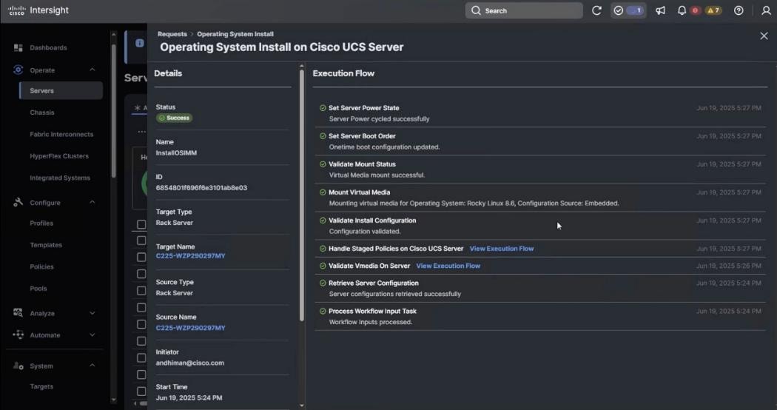Open the user profile icon

pos(766,10)
